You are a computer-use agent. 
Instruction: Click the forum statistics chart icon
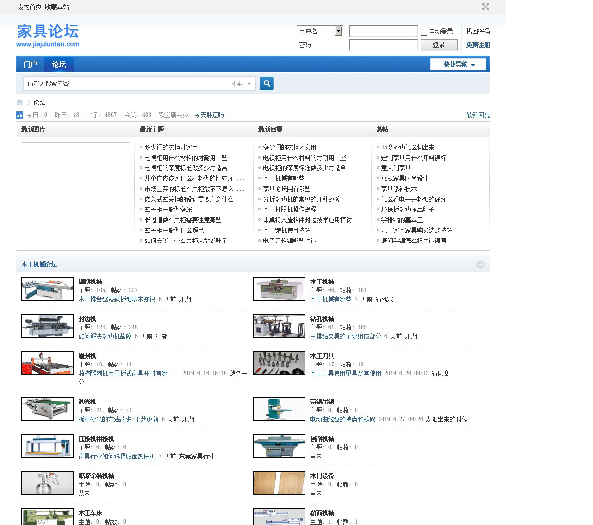coord(20,115)
